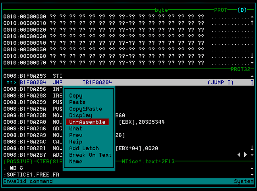Click the PROT32 label above code window
Screen dimensions: 257x191
(x=241, y=69)
